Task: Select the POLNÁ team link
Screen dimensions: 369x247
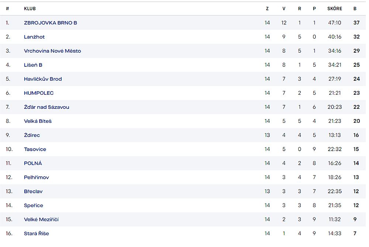Action: click(33, 163)
